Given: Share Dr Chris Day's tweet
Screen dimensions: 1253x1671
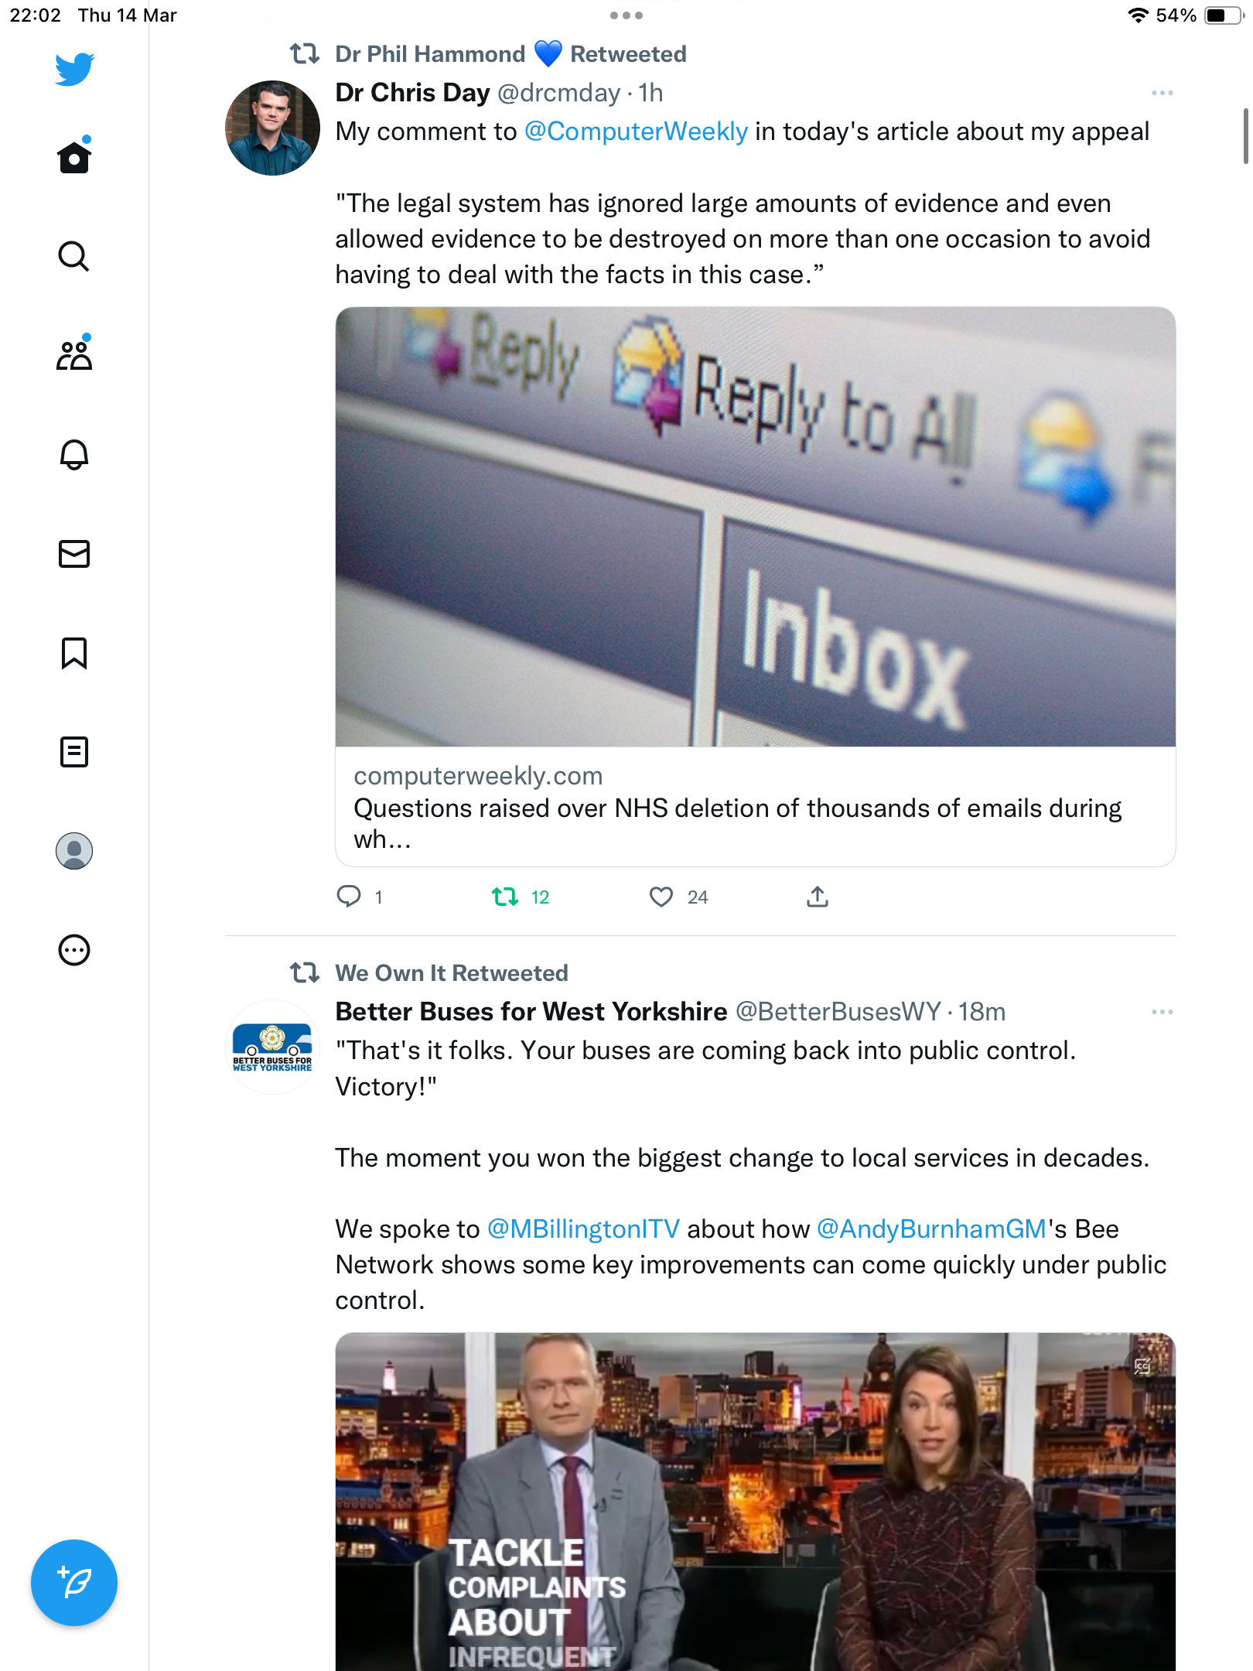Looking at the screenshot, I should pos(818,897).
